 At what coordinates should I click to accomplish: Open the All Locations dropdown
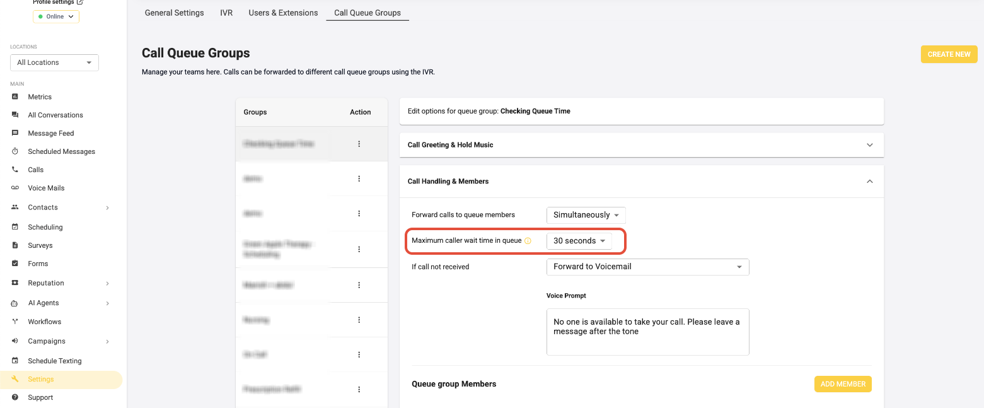54,62
